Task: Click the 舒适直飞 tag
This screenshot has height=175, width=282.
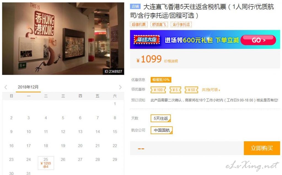Action: coord(159,24)
